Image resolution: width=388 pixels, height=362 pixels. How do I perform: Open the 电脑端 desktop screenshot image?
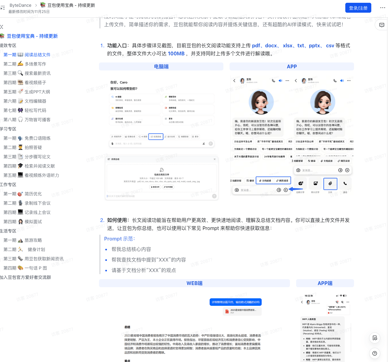tap(162, 138)
